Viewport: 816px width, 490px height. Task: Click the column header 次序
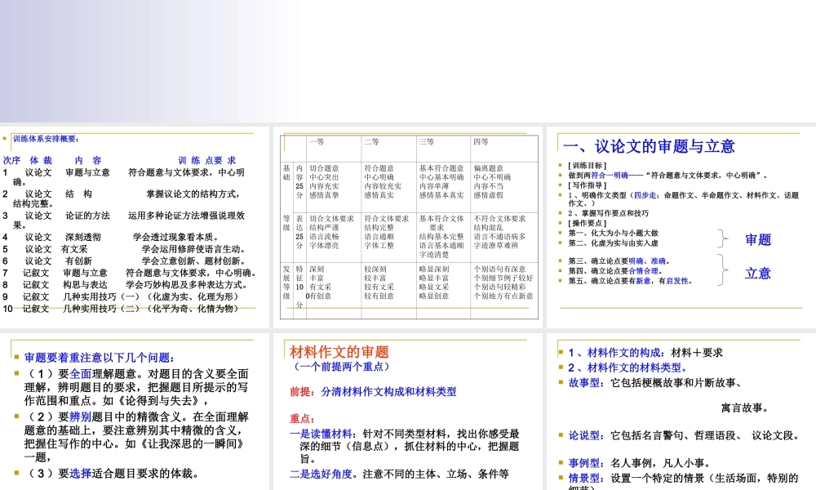(x=11, y=160)
